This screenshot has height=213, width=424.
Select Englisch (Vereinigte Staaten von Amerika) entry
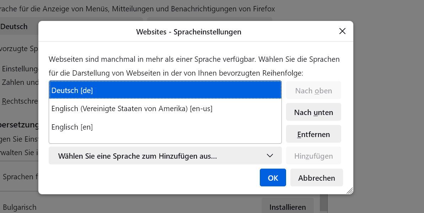tap(165, 109)
